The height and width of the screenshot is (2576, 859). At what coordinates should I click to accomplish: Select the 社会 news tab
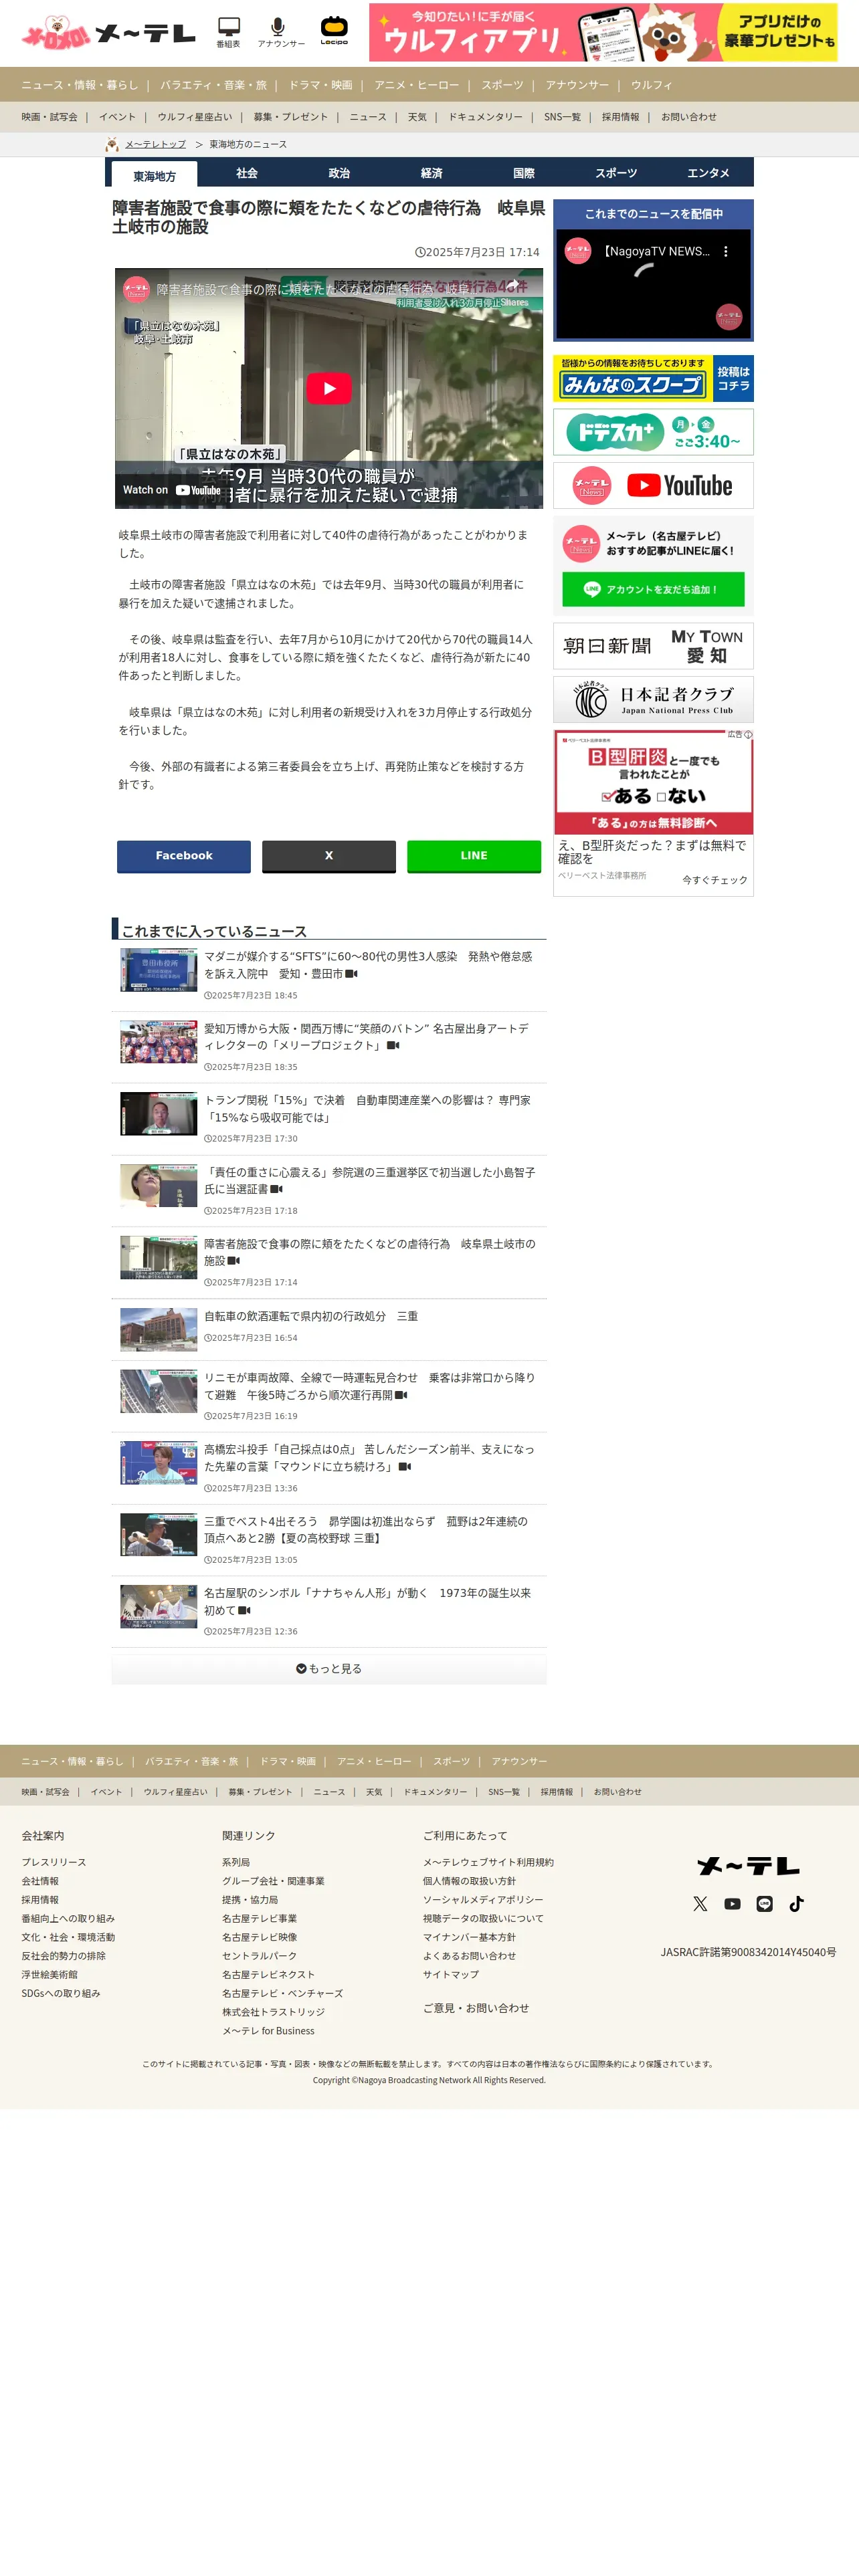pyautogui.click(x=247, y=173)
